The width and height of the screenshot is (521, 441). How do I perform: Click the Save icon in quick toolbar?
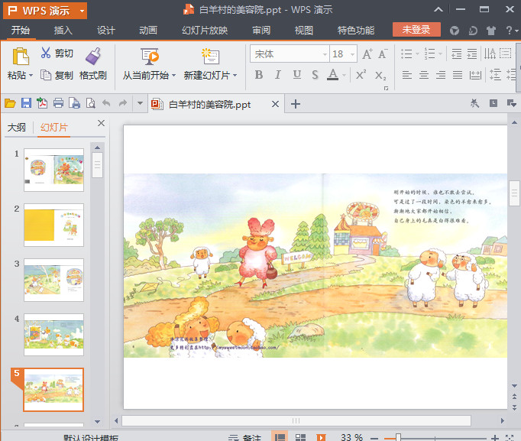point(26,104)
